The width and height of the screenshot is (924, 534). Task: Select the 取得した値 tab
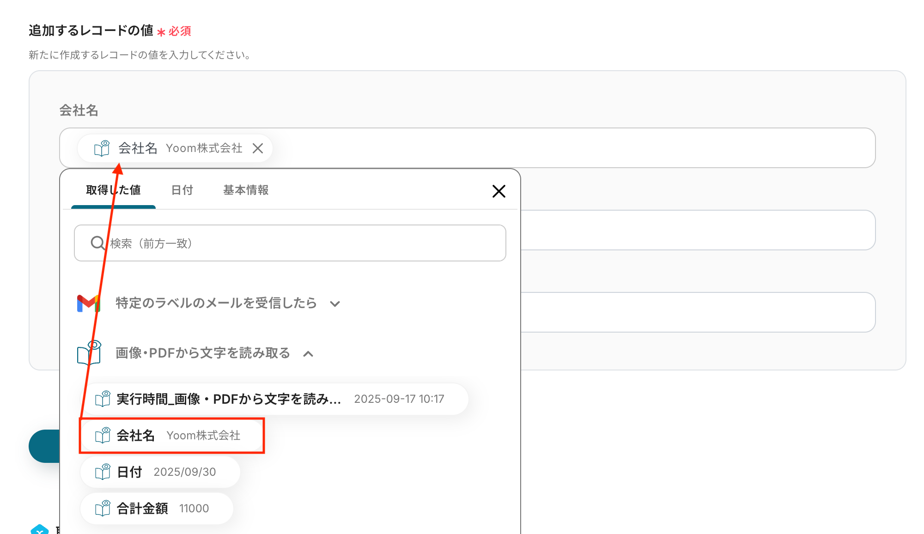(x=113, y=190)
